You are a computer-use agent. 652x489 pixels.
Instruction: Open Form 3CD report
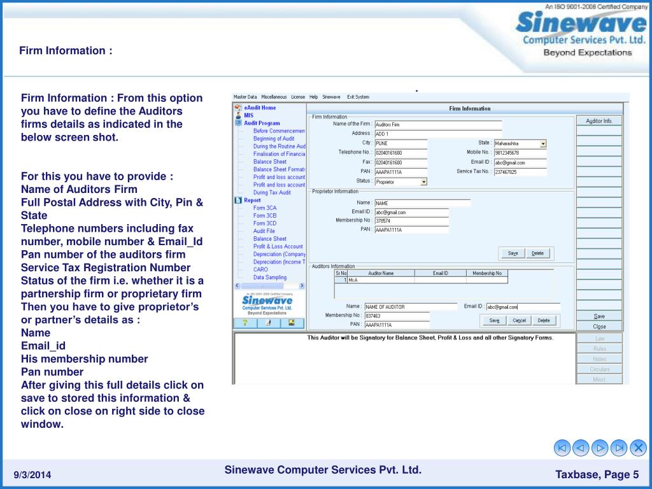click(265, 223)
